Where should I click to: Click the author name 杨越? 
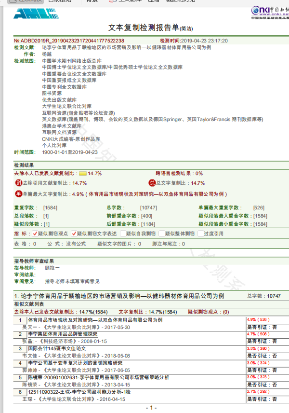point(47,54)
